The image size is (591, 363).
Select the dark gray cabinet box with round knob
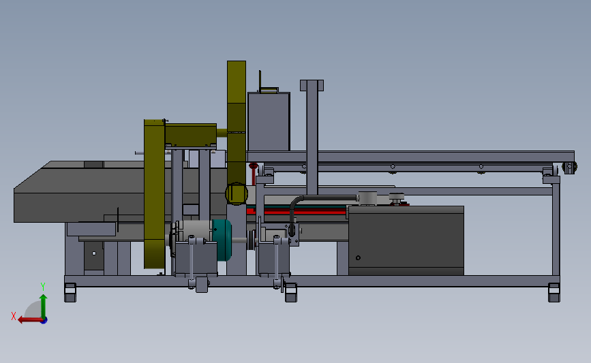click(406, 240)
